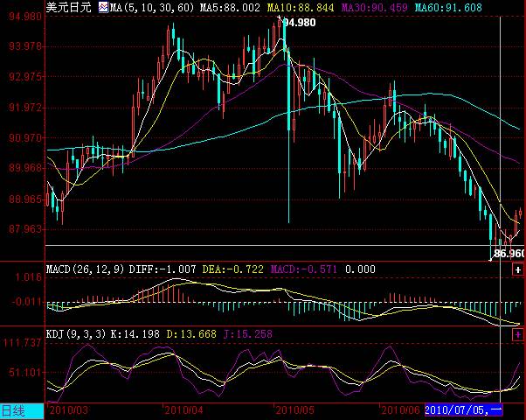Viewport: 526px width, 420px height.
Task: Expand the MACD panel with plus button
Action: pyautogui.click(x=518, y=269)
